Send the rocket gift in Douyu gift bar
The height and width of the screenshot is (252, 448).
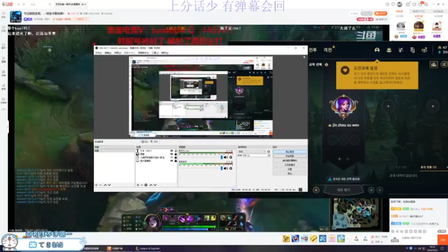[295, 239]
